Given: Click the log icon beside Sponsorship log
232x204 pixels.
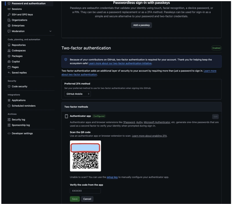Looking at the screenshot, I should (9, 125).
